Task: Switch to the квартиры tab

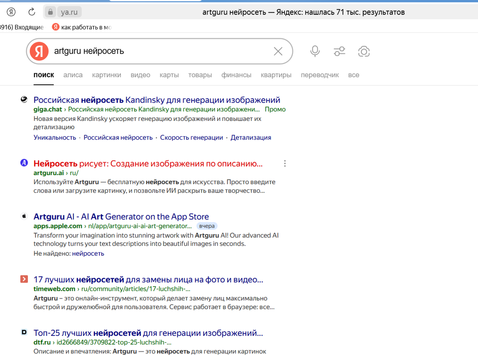Action: (276, 75)
